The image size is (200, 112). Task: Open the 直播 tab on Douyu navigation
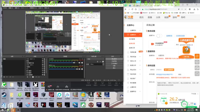(x=150, y=17)
